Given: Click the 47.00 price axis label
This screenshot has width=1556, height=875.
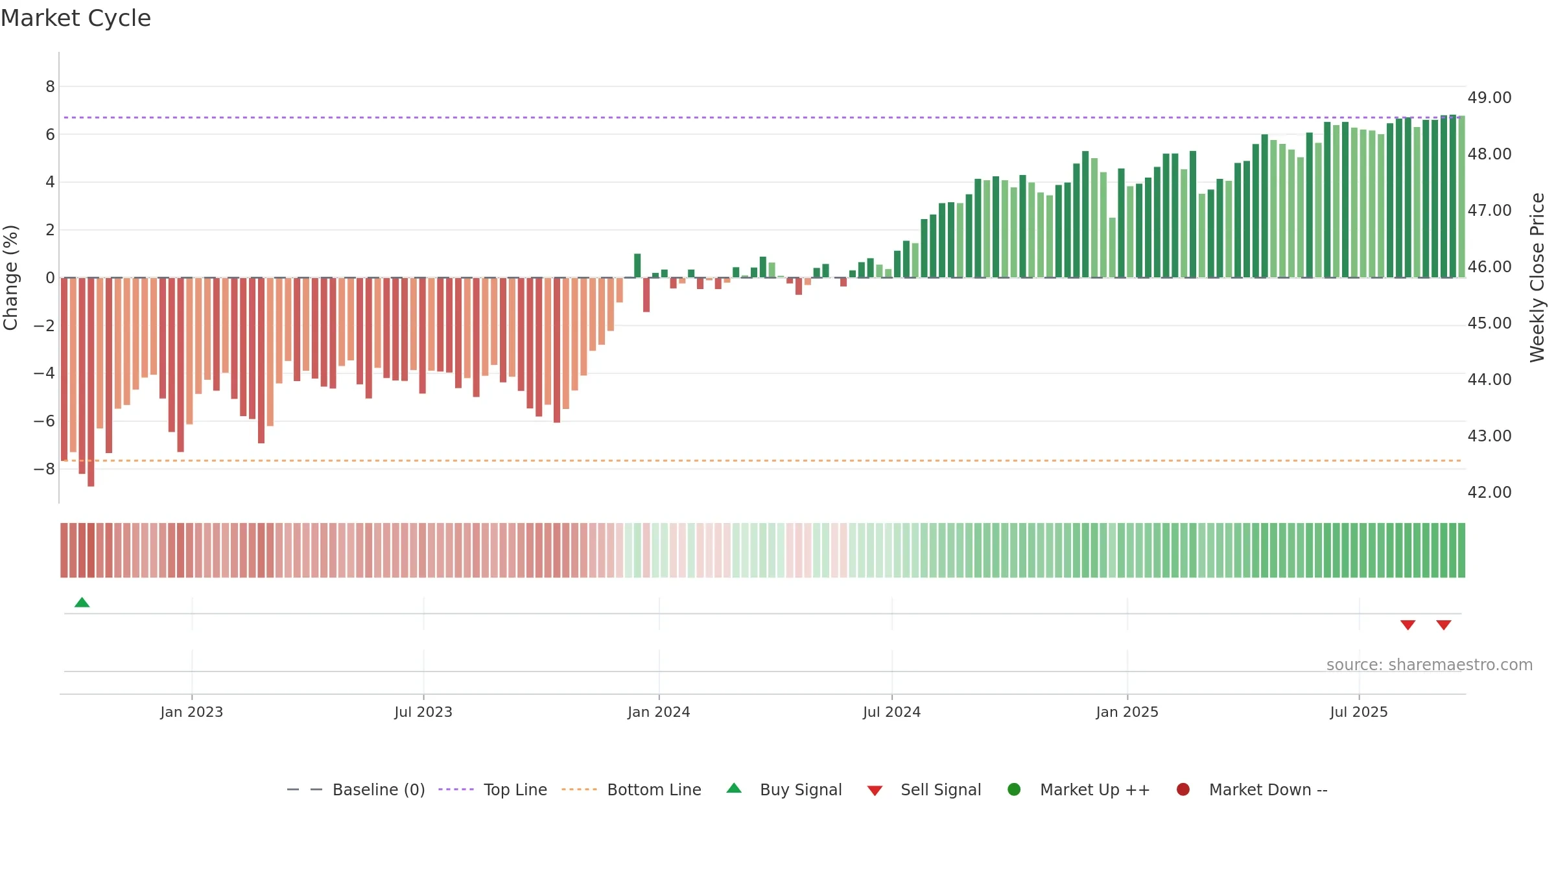Looking at the screenshot, I should click(x=1489, y=211).
